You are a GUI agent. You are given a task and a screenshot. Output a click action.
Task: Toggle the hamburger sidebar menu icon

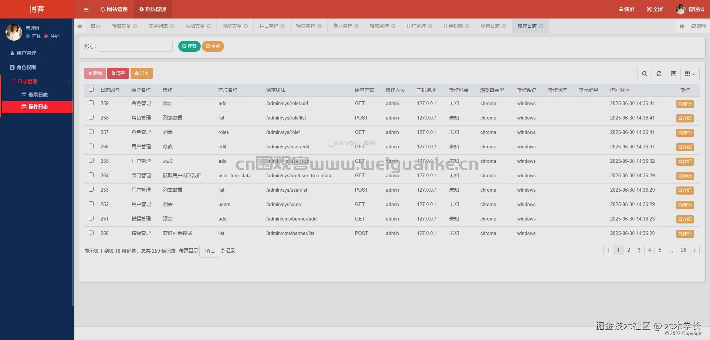[86, 10]
